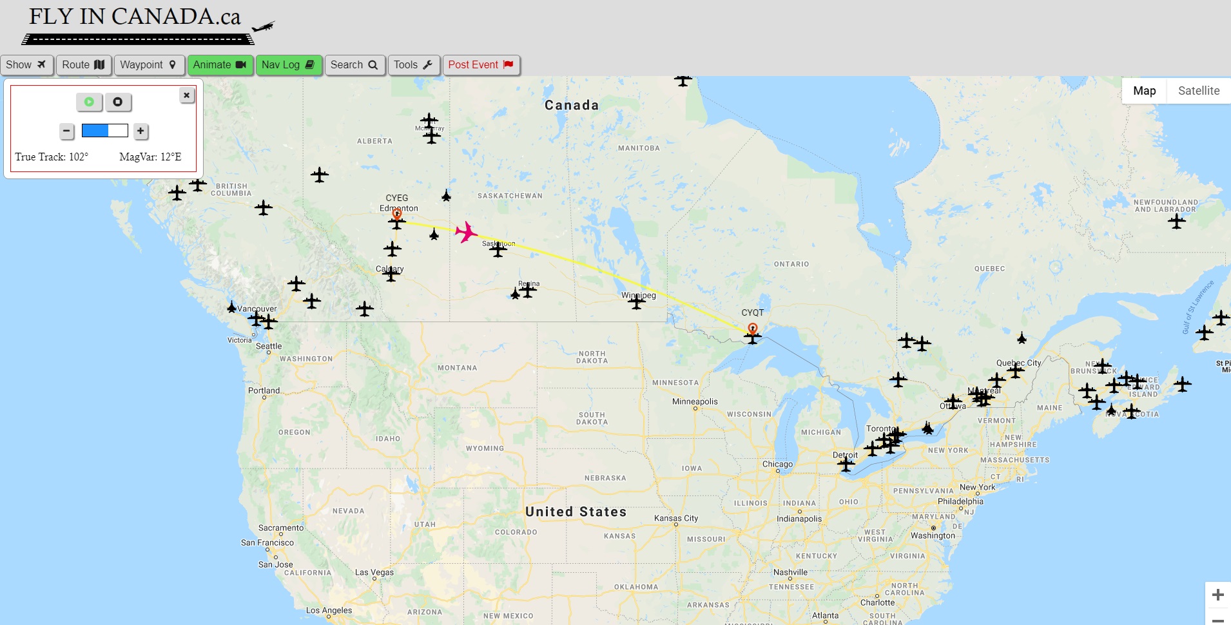Decrease animation speed with minus button
The image size is (1231, 625).
point(67,131)
